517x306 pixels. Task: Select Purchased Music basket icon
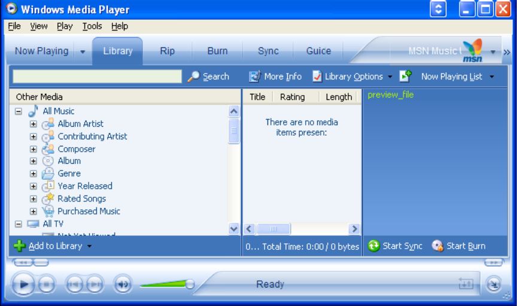(48, 211)
